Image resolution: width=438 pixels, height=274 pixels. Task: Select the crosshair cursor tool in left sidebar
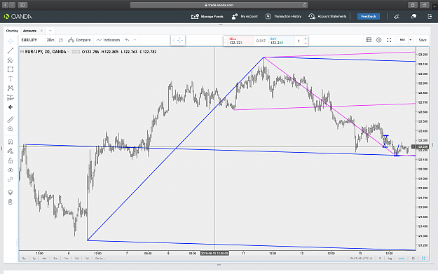tap(11, 41)
